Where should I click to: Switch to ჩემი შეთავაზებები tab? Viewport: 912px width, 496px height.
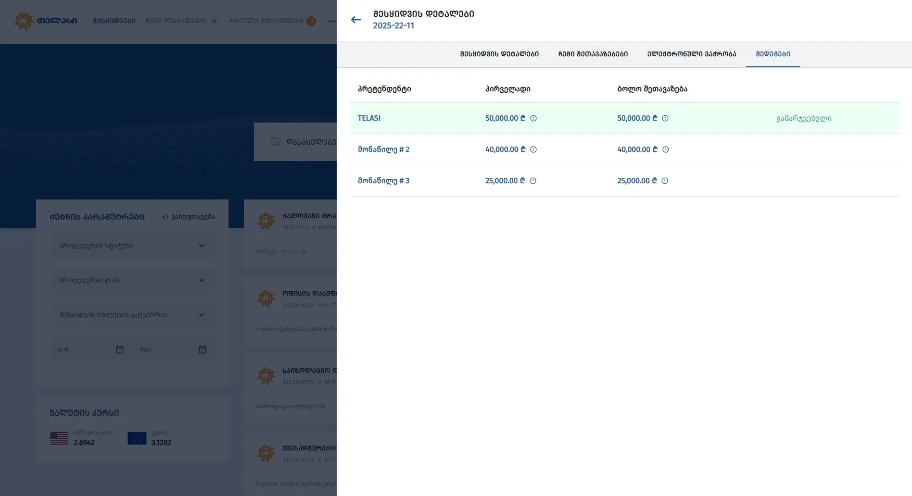click(x=593, y=54)
